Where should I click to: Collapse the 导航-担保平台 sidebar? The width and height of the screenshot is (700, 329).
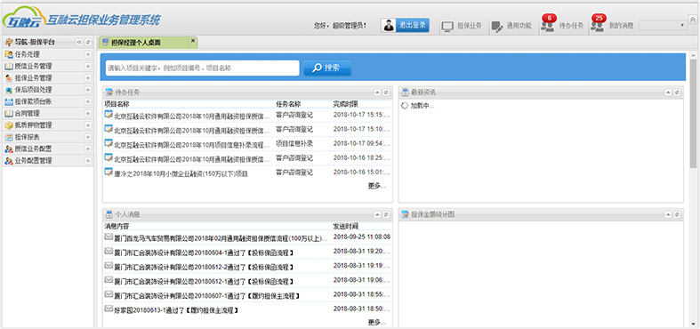click(79, 42)
